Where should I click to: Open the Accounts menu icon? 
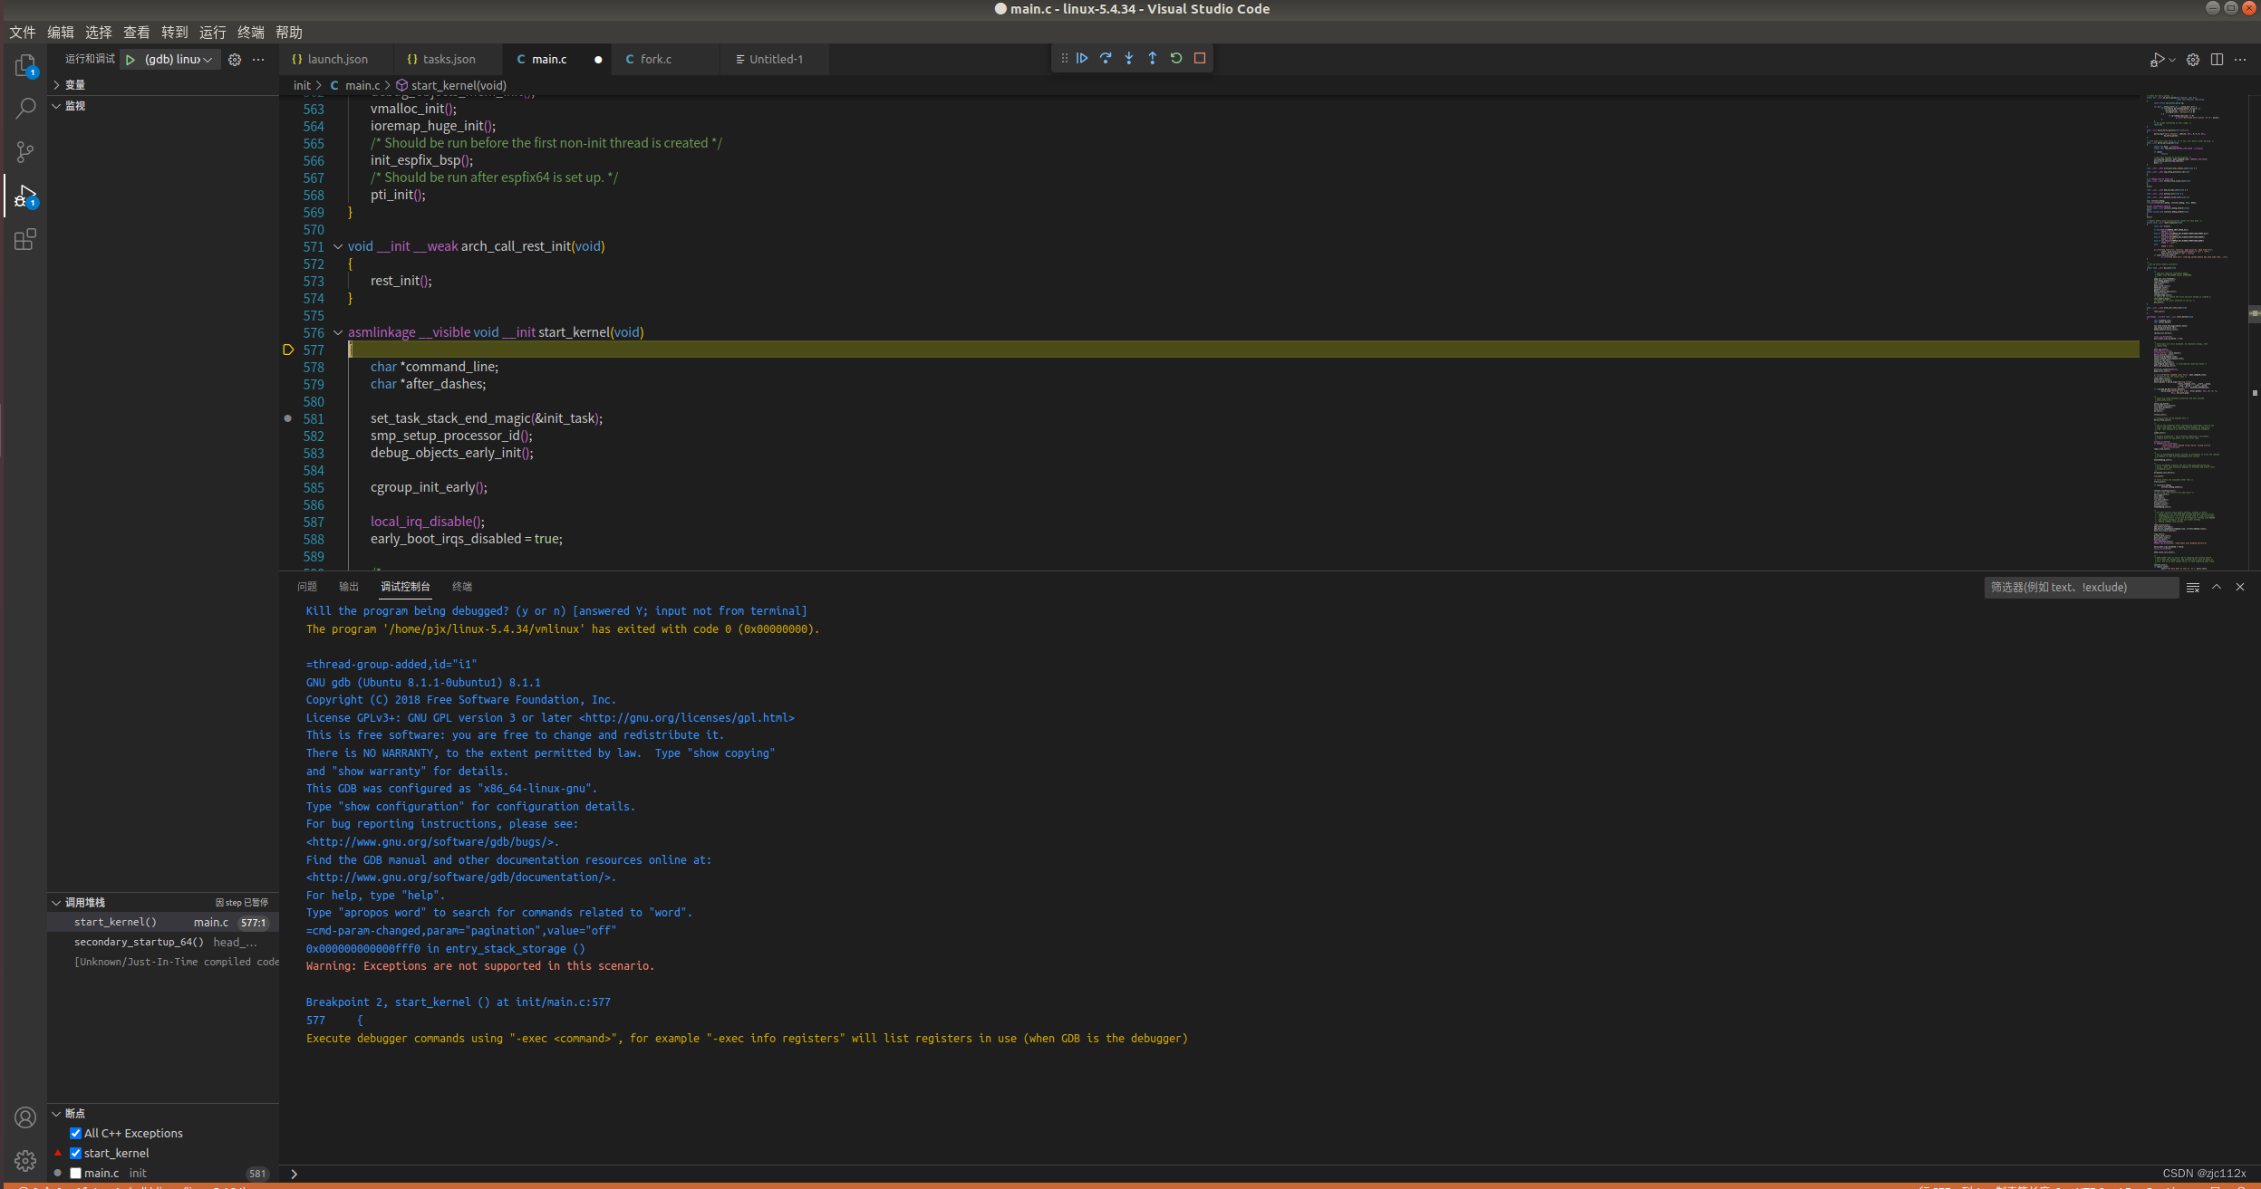(25, 1117)
